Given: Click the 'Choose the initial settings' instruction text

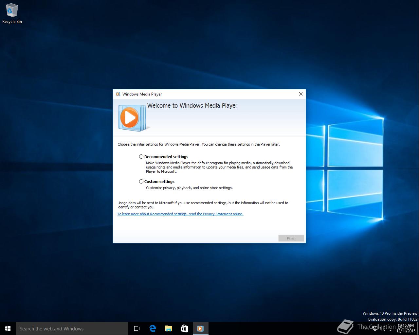Looking at the screenshot, I should 199,144.
